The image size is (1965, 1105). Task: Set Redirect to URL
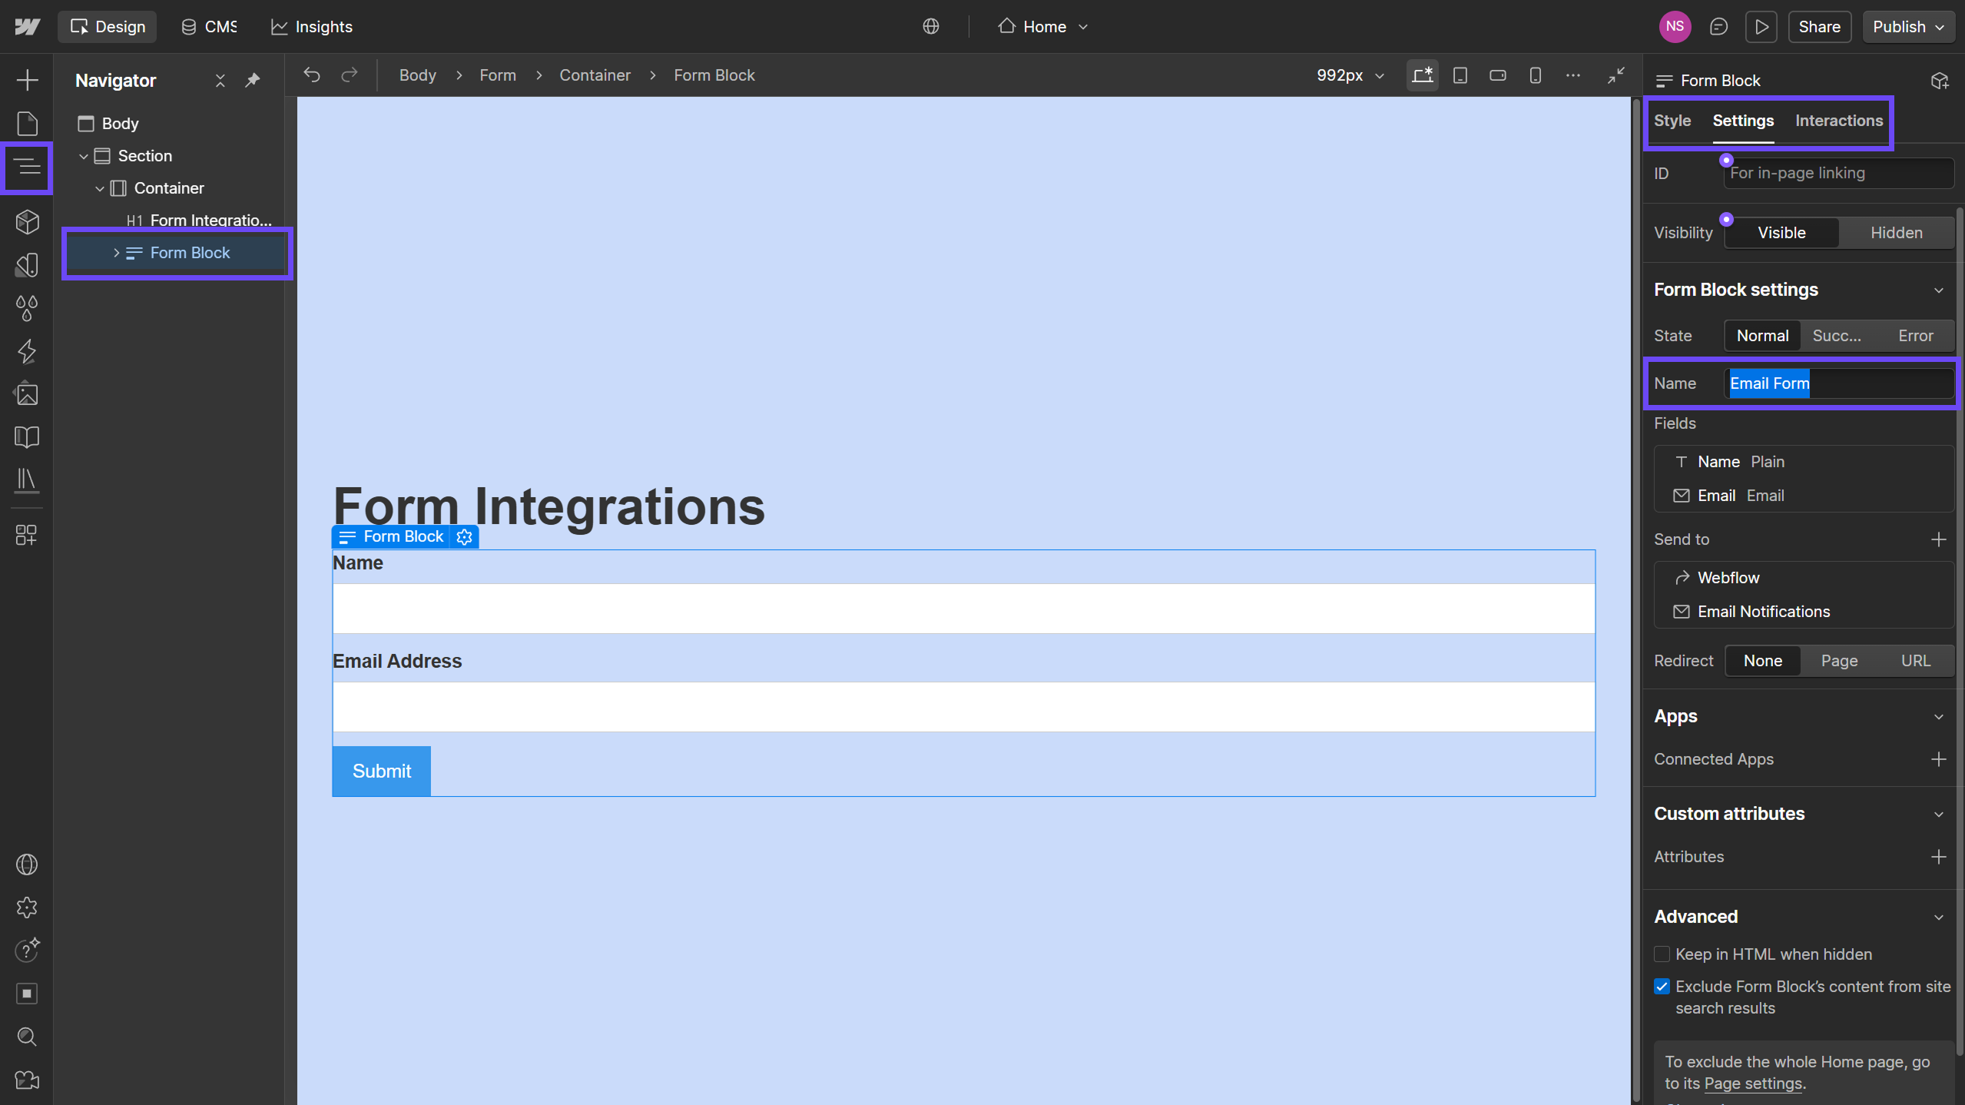(1915, 661)
